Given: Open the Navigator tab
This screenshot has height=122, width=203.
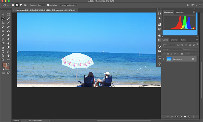Looking at the screenshot, I should pos(180,12).
